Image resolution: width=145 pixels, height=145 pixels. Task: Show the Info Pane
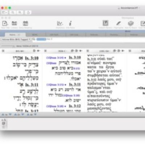(x=70, y=23)
